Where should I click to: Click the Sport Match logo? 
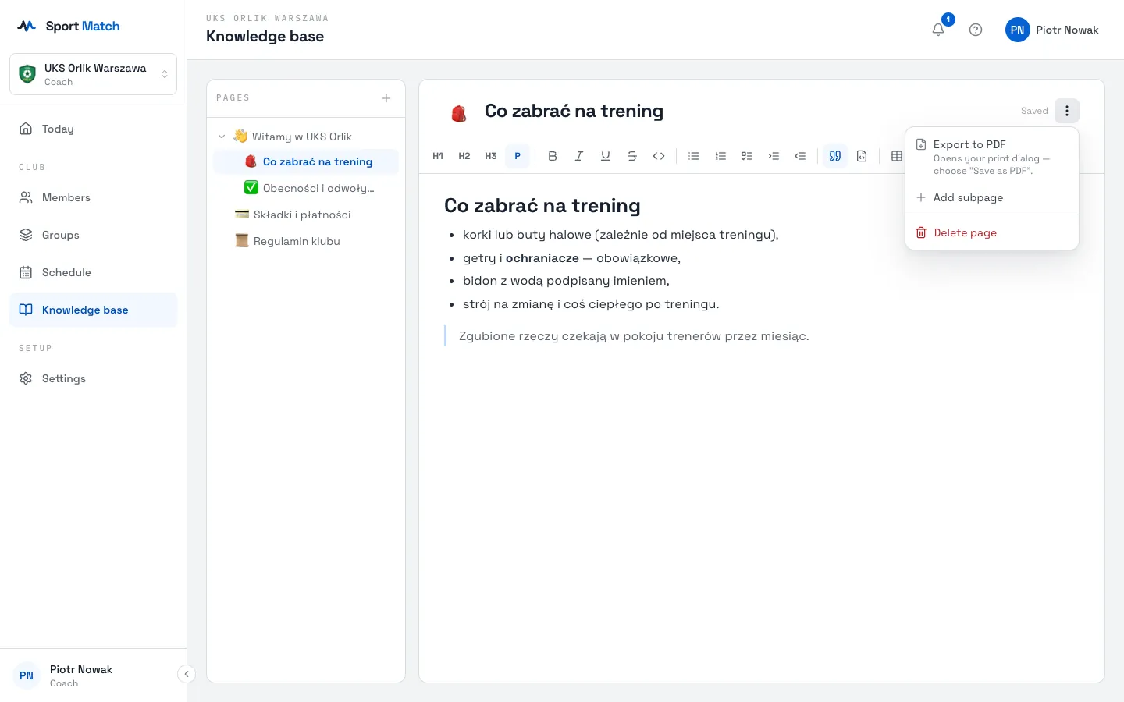click(69, 26)
